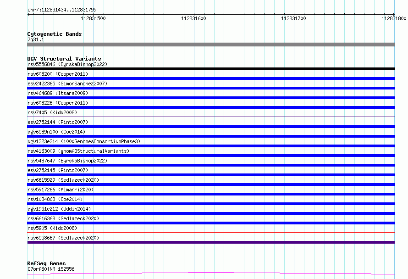Screen dimensions: 408x279
Task: Click the gray 7q31.1 cytogenetic band bar
Action: pyautogui.click(x=211, y=45)
